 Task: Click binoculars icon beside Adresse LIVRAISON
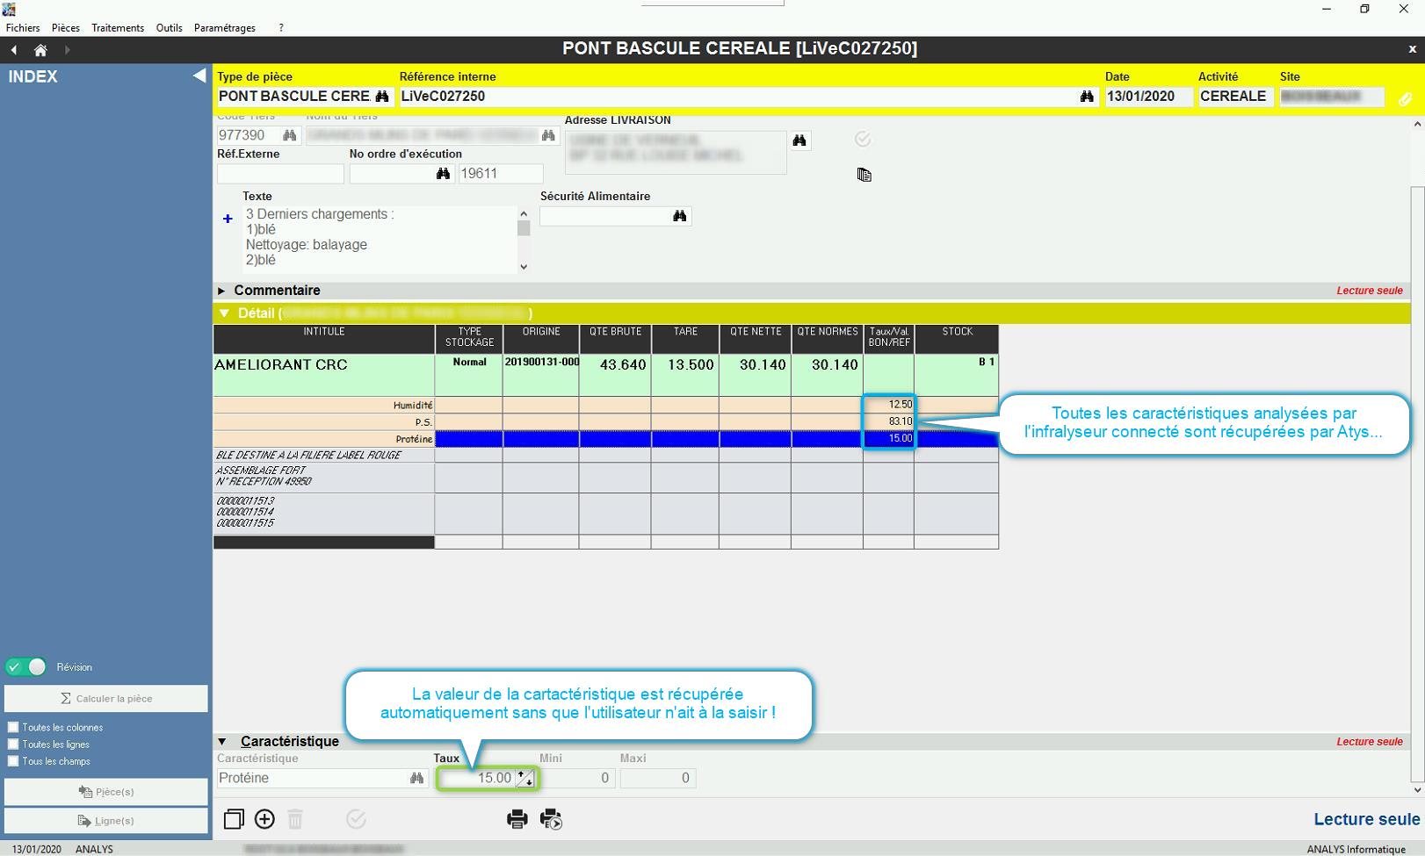tap(799, 140)
